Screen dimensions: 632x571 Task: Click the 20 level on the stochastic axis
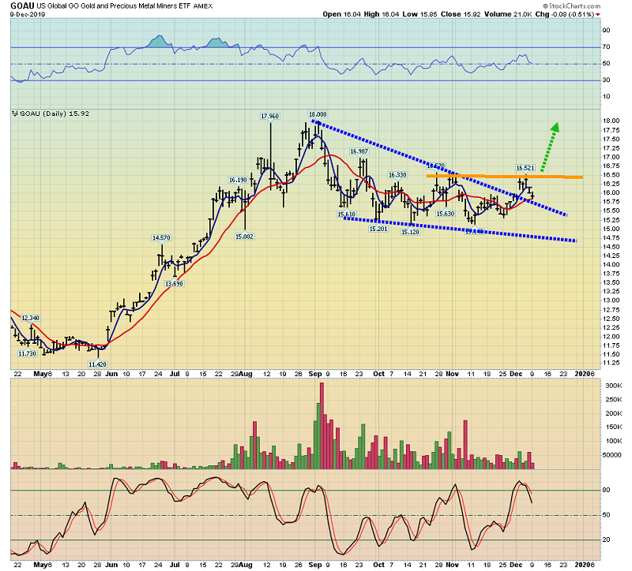tap(606, 539)
